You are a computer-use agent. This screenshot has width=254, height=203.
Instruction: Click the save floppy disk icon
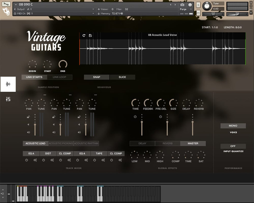90,35
